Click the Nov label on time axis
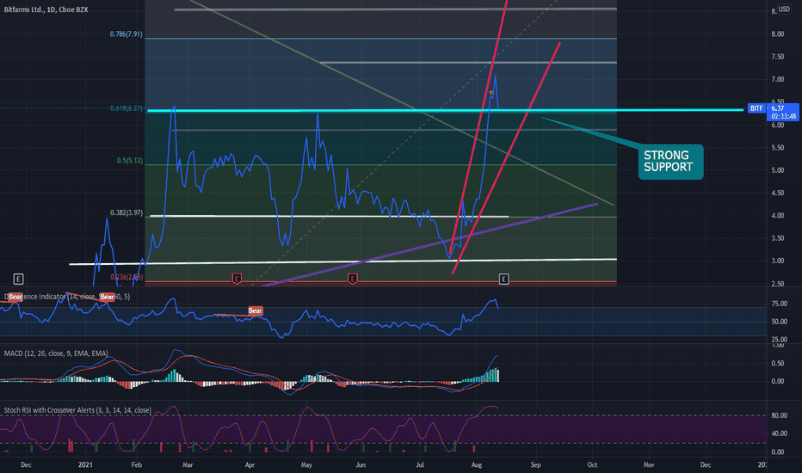Screen dimensions: 802x473 pos(649,464)
